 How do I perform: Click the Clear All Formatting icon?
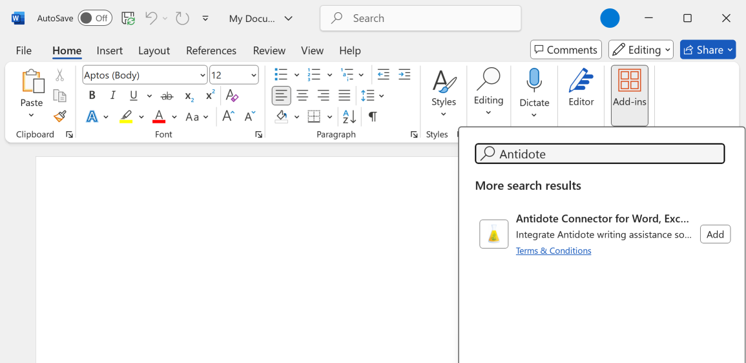[x=232, y=96]
